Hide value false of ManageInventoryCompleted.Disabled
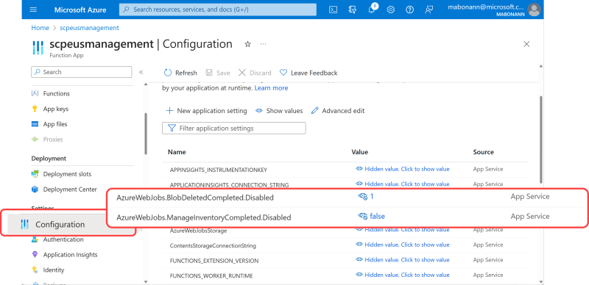 click(x=372, y=216)
